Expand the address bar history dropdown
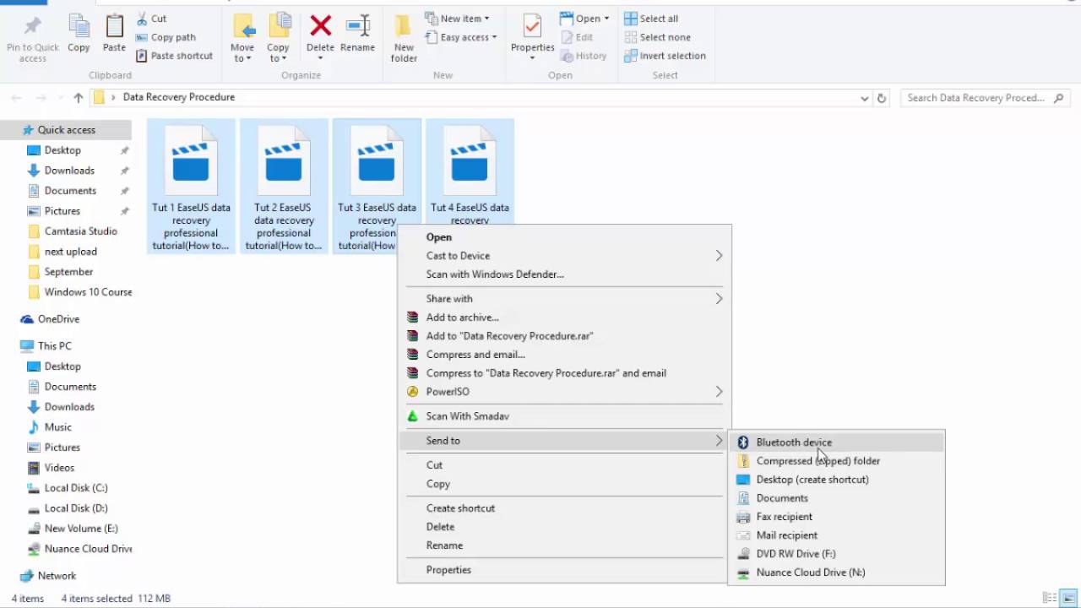The height and width of the screenshot is (608, 1081). point(864,98)
